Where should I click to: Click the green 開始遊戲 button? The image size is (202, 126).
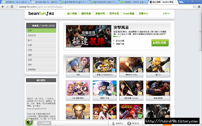point(160,43)
